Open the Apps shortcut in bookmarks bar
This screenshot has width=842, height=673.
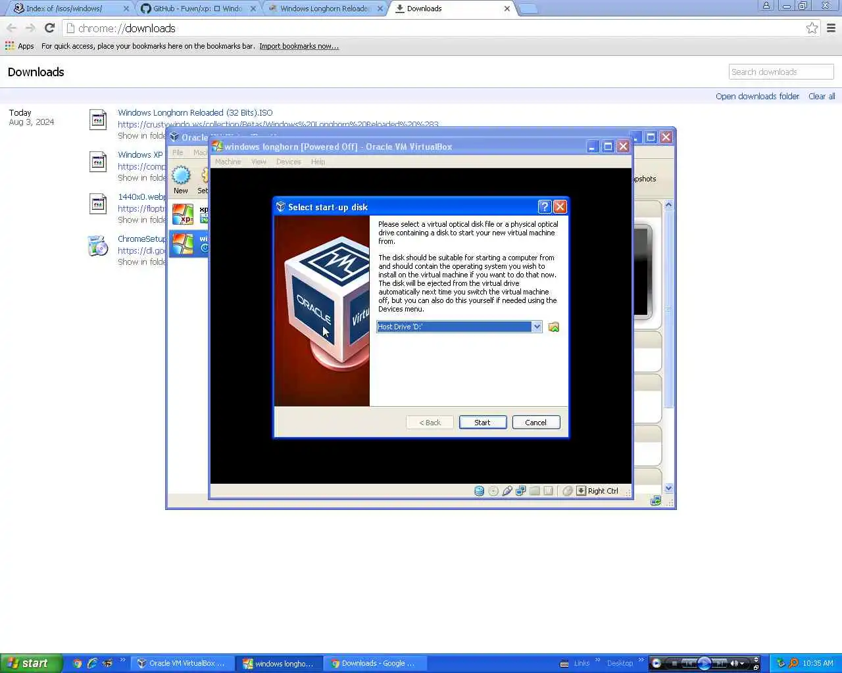20,46
